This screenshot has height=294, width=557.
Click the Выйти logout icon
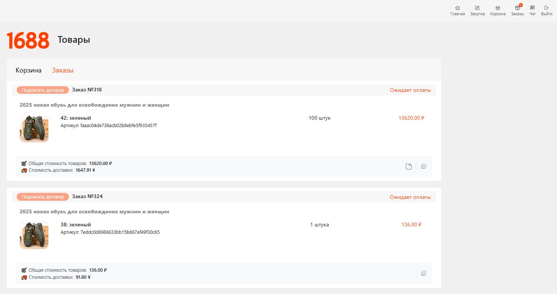point(547,8)
